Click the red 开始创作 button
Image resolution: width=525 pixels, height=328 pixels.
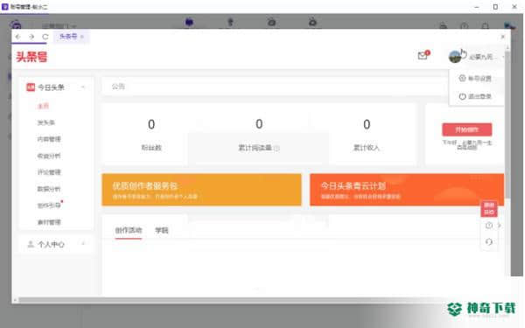click(466, 129)
